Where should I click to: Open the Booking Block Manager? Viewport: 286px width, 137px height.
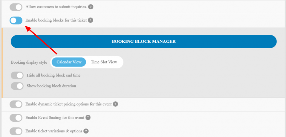[144, 42]
